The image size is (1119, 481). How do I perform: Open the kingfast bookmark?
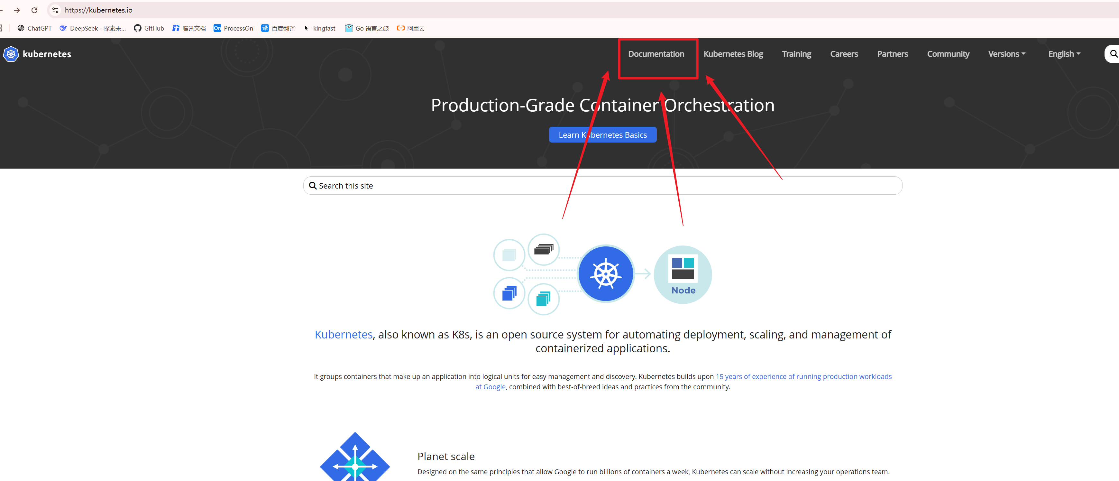[319, 28]
